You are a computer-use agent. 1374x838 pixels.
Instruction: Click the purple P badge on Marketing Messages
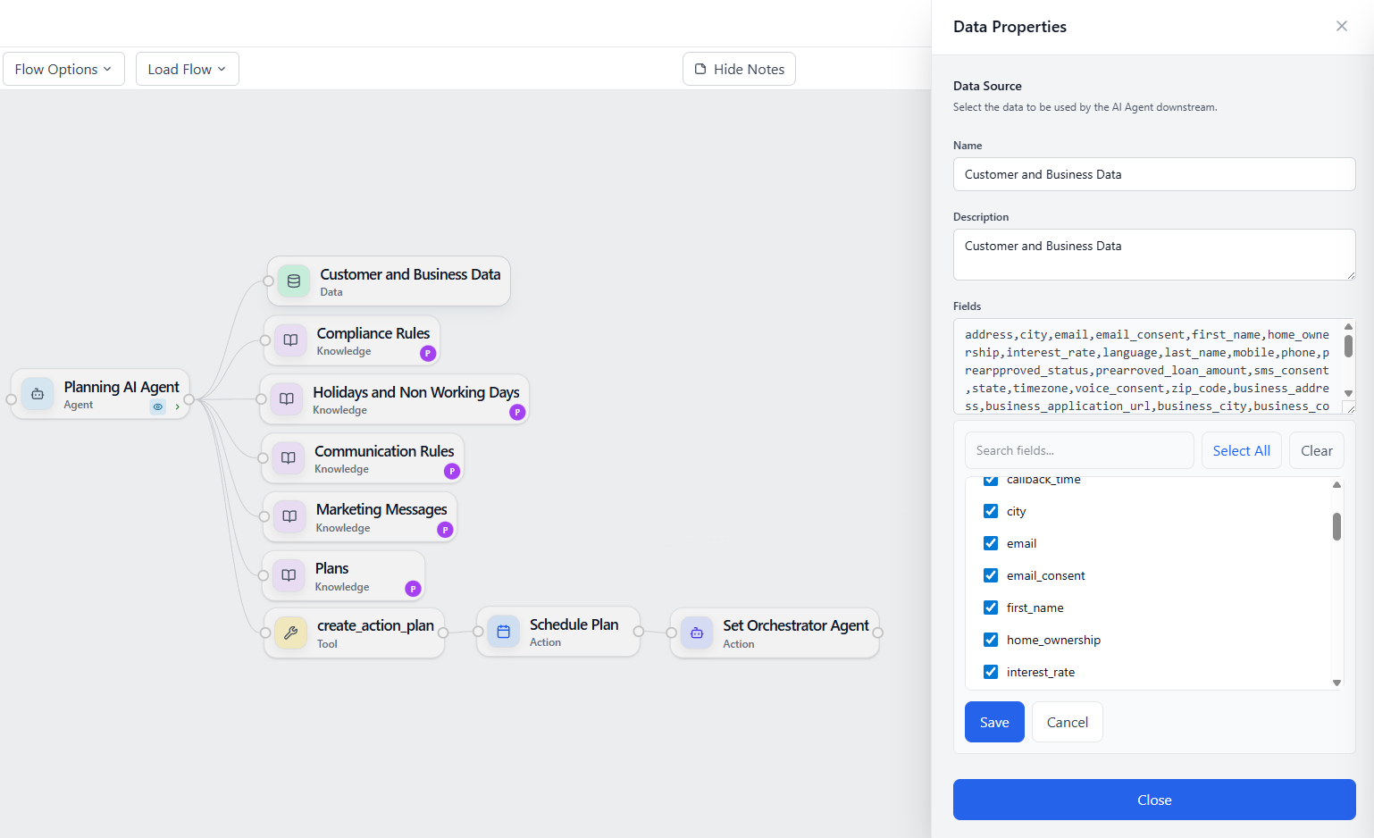445,530
